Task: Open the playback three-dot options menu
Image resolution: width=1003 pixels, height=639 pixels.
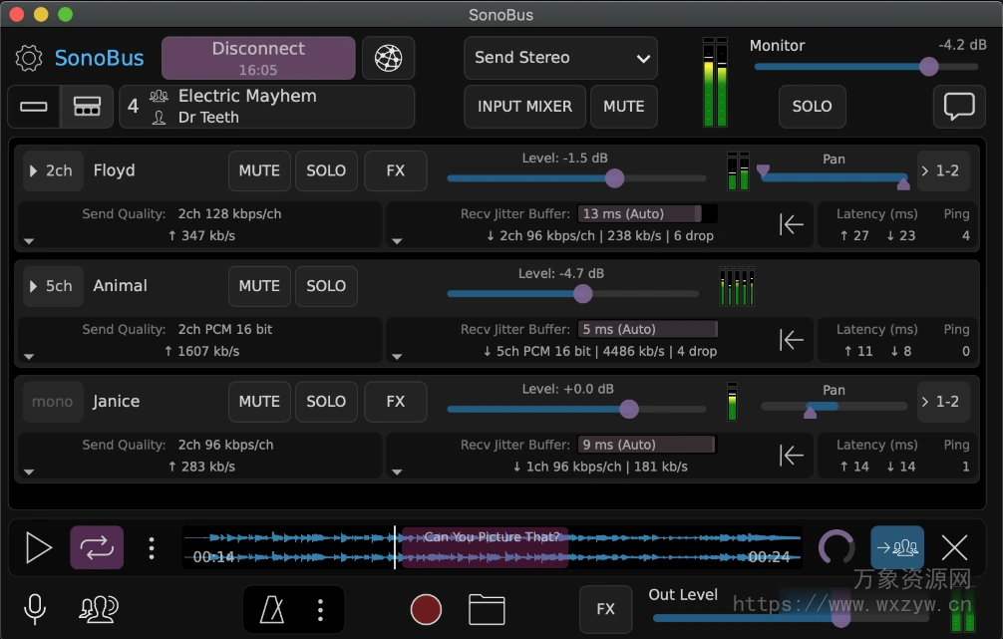Action: (x=151, y=547)
